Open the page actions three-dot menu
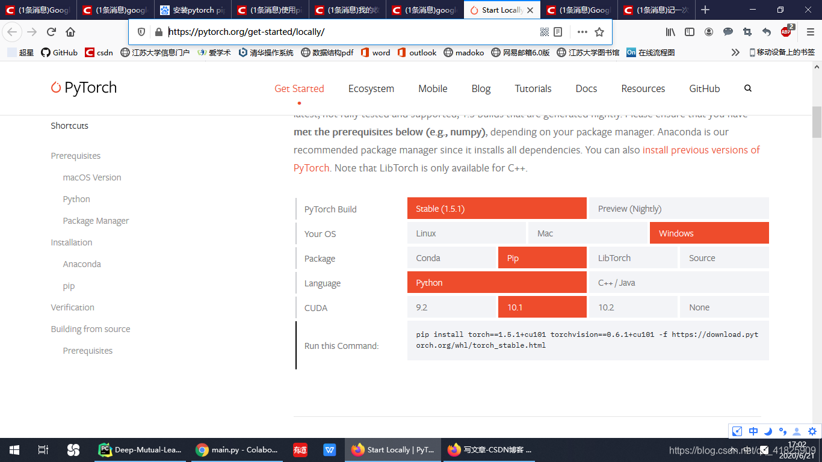This screenshot has height=462, width=822. coord(582,32)
